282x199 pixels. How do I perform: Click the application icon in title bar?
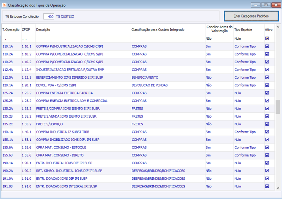[4, 5]
